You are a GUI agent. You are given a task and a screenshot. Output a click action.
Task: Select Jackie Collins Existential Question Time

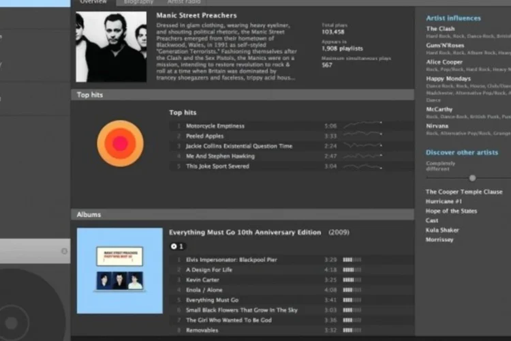pos(239,146)
